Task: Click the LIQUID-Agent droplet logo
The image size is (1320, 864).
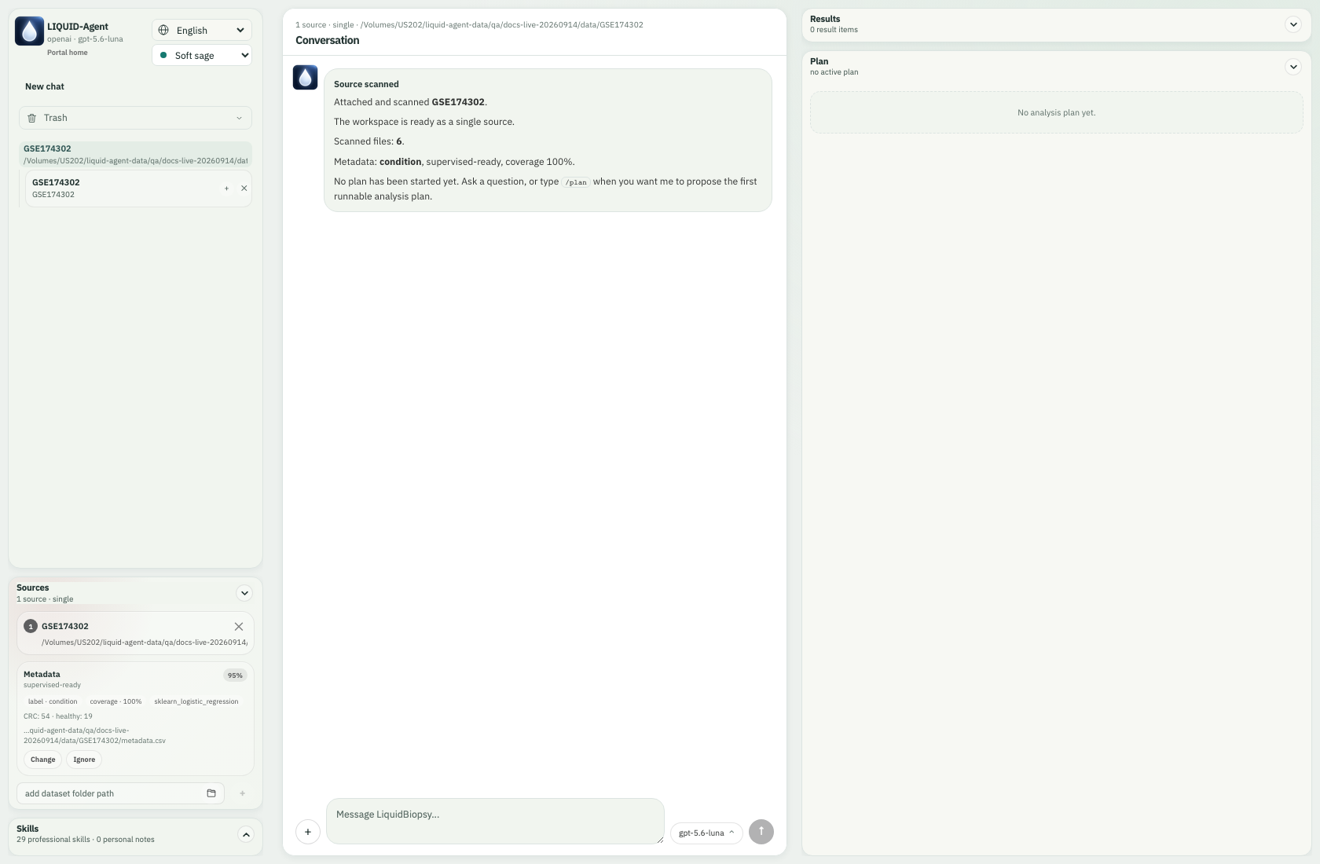Action: [29, 31]
